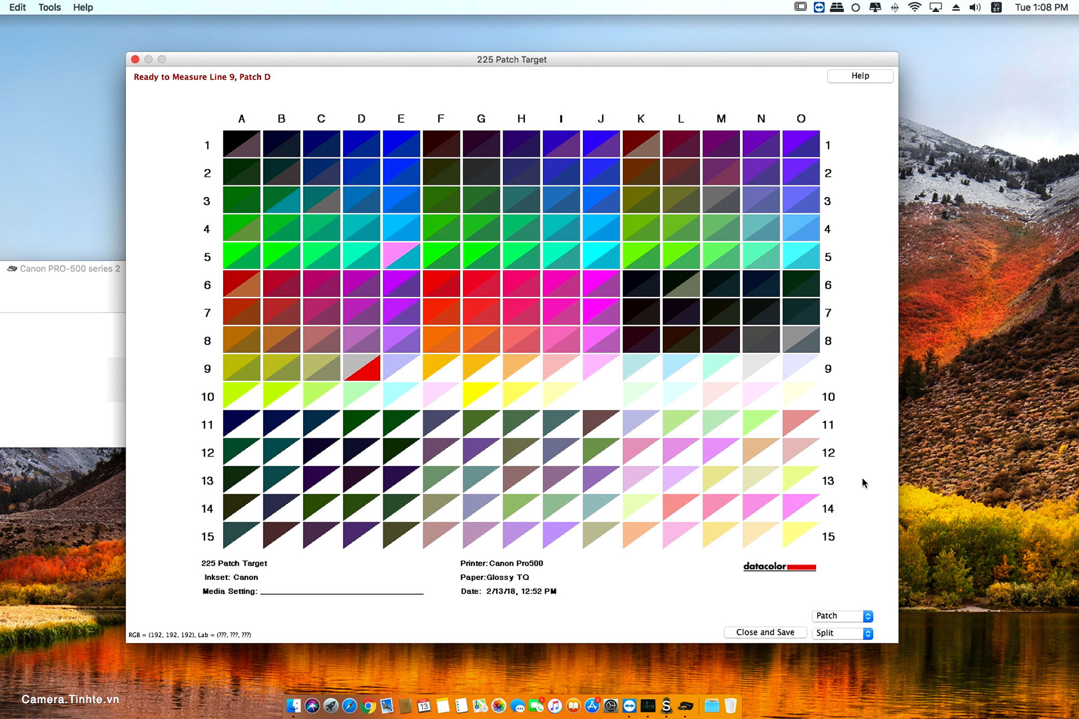The height and width of the screenshot is (719, 1079).
Task: Select yellow patch G in line 10
Action: tap(481, 396)
